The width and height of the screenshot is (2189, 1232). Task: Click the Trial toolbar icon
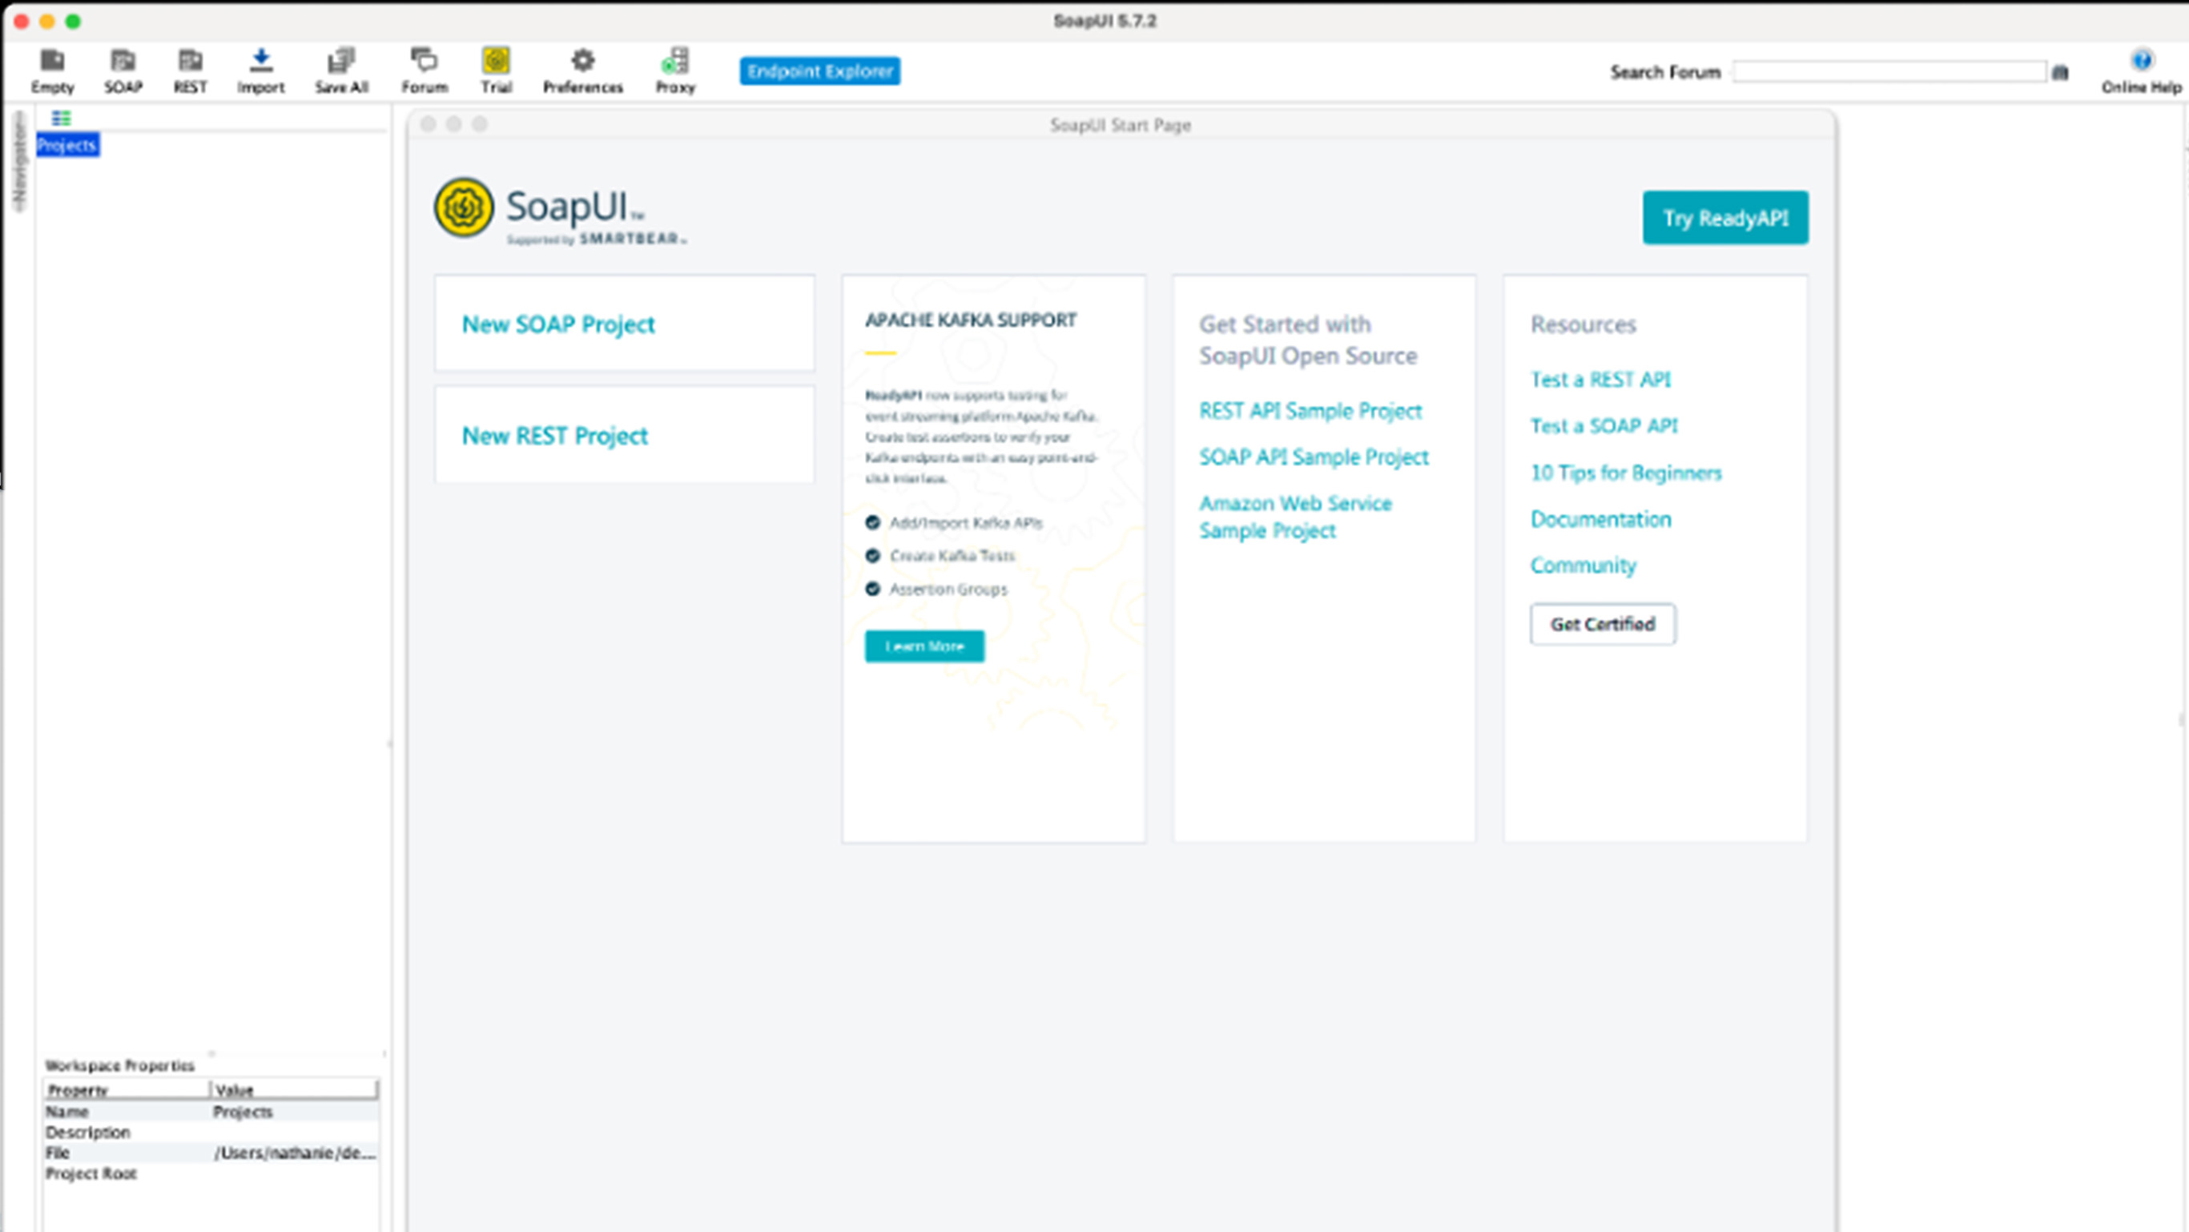tap(497, 70)
